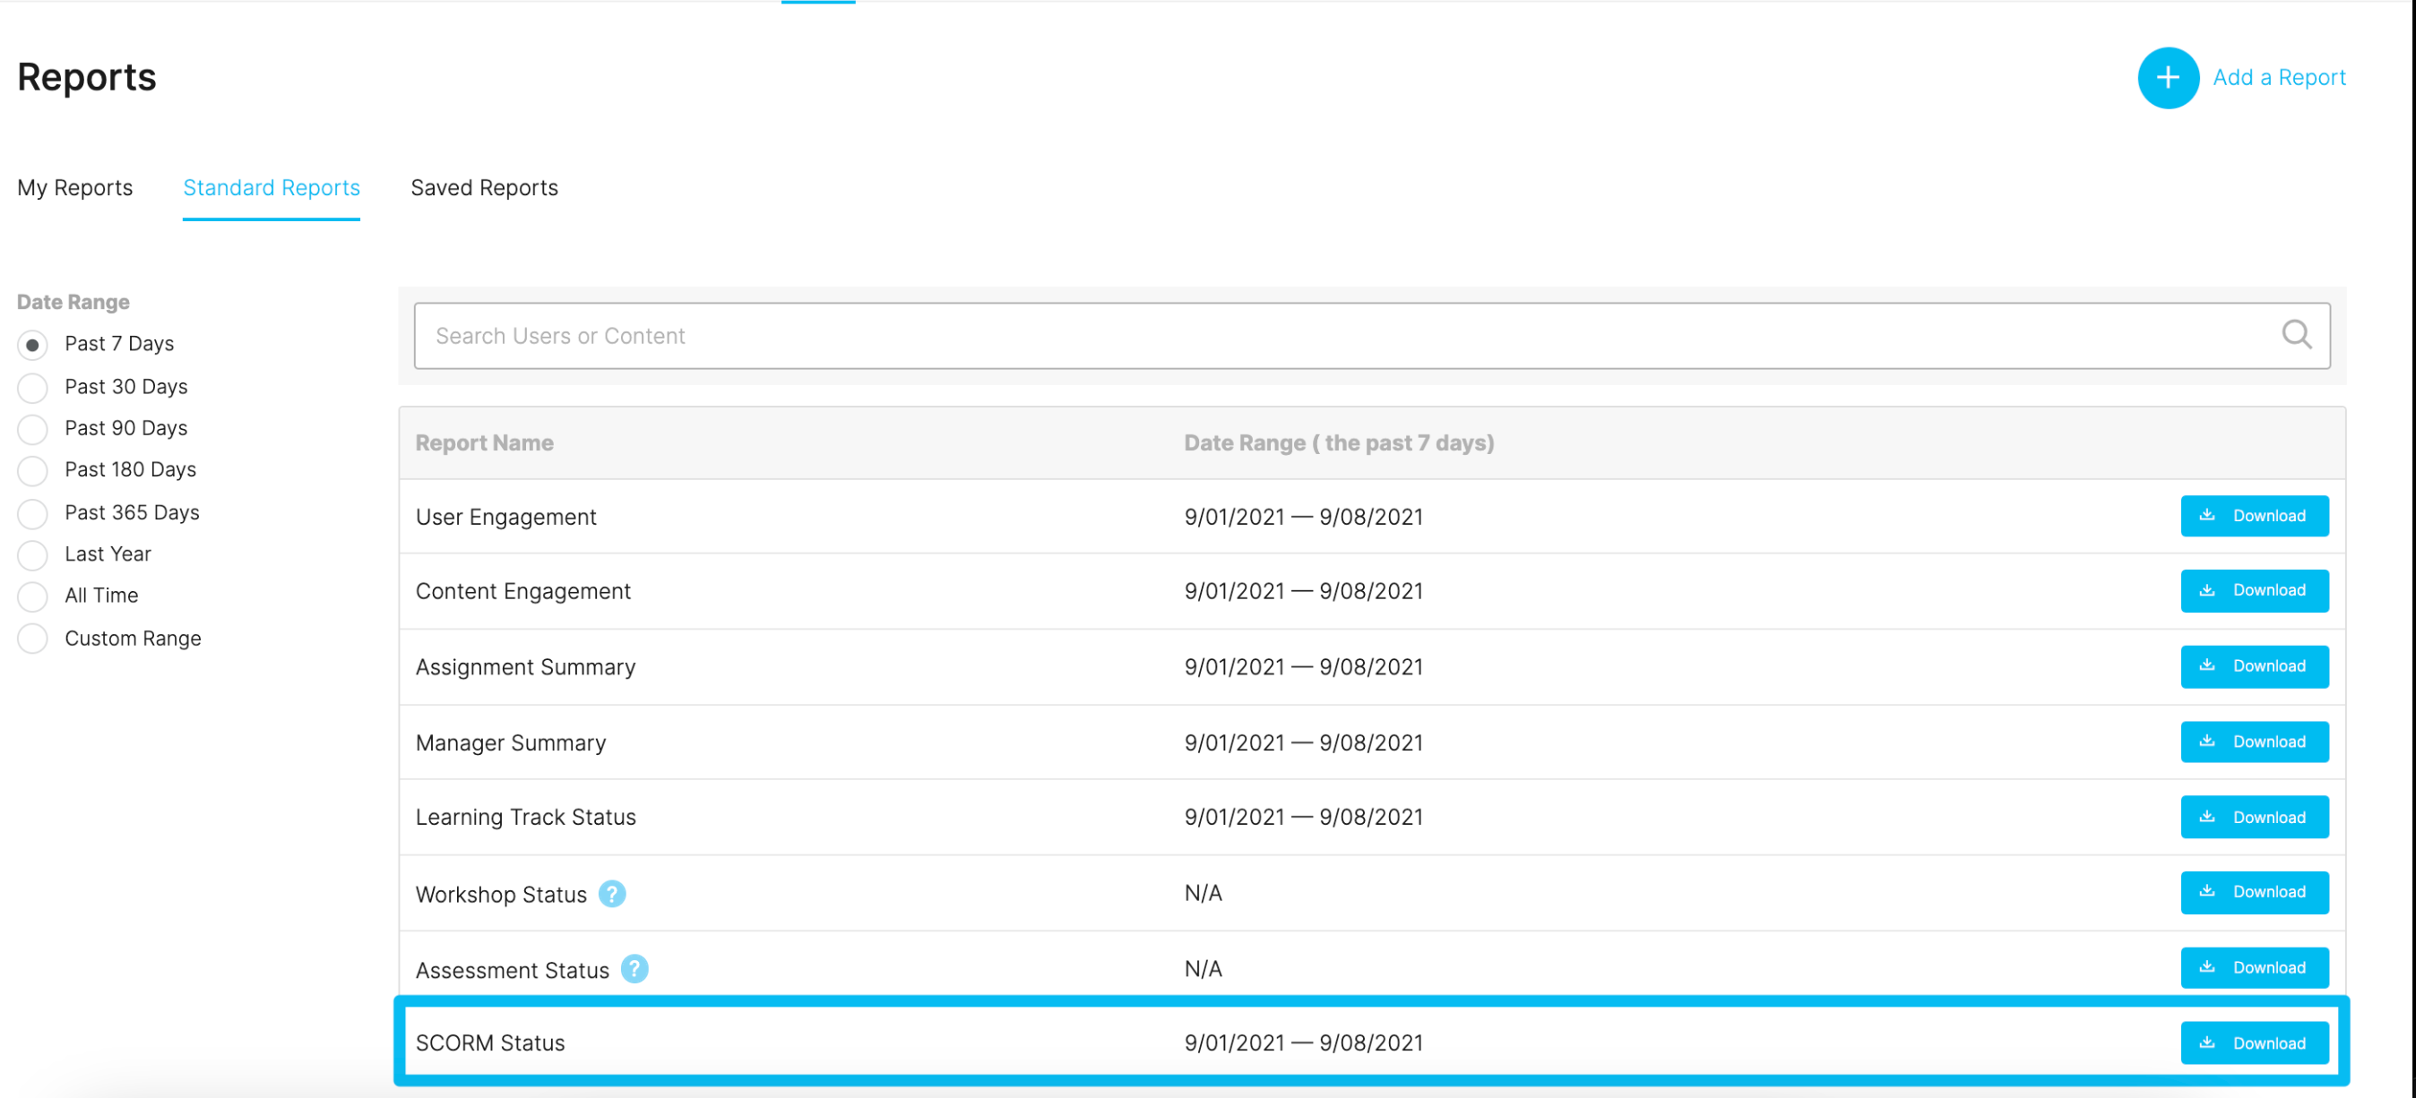Viewport: 2416px width, 1098px height.
Task: Download the SCORM Status report
Action: (2254, 1042)
